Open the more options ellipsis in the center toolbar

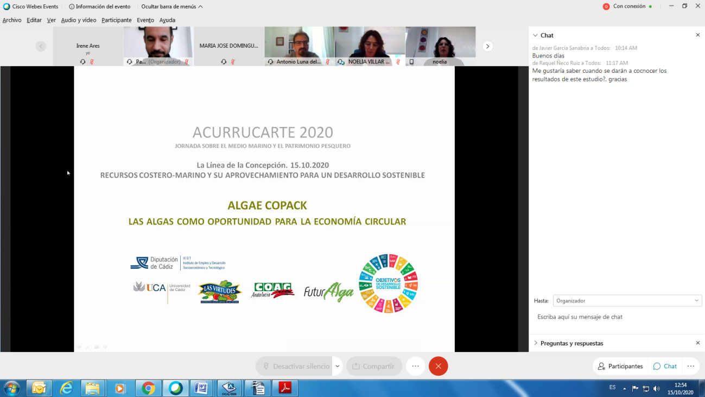tap(415, 366)
